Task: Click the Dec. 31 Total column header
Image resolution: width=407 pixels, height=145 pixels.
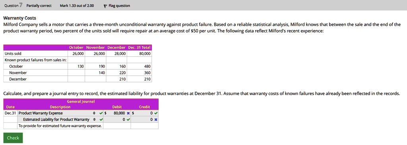Action: coord(140,47)
